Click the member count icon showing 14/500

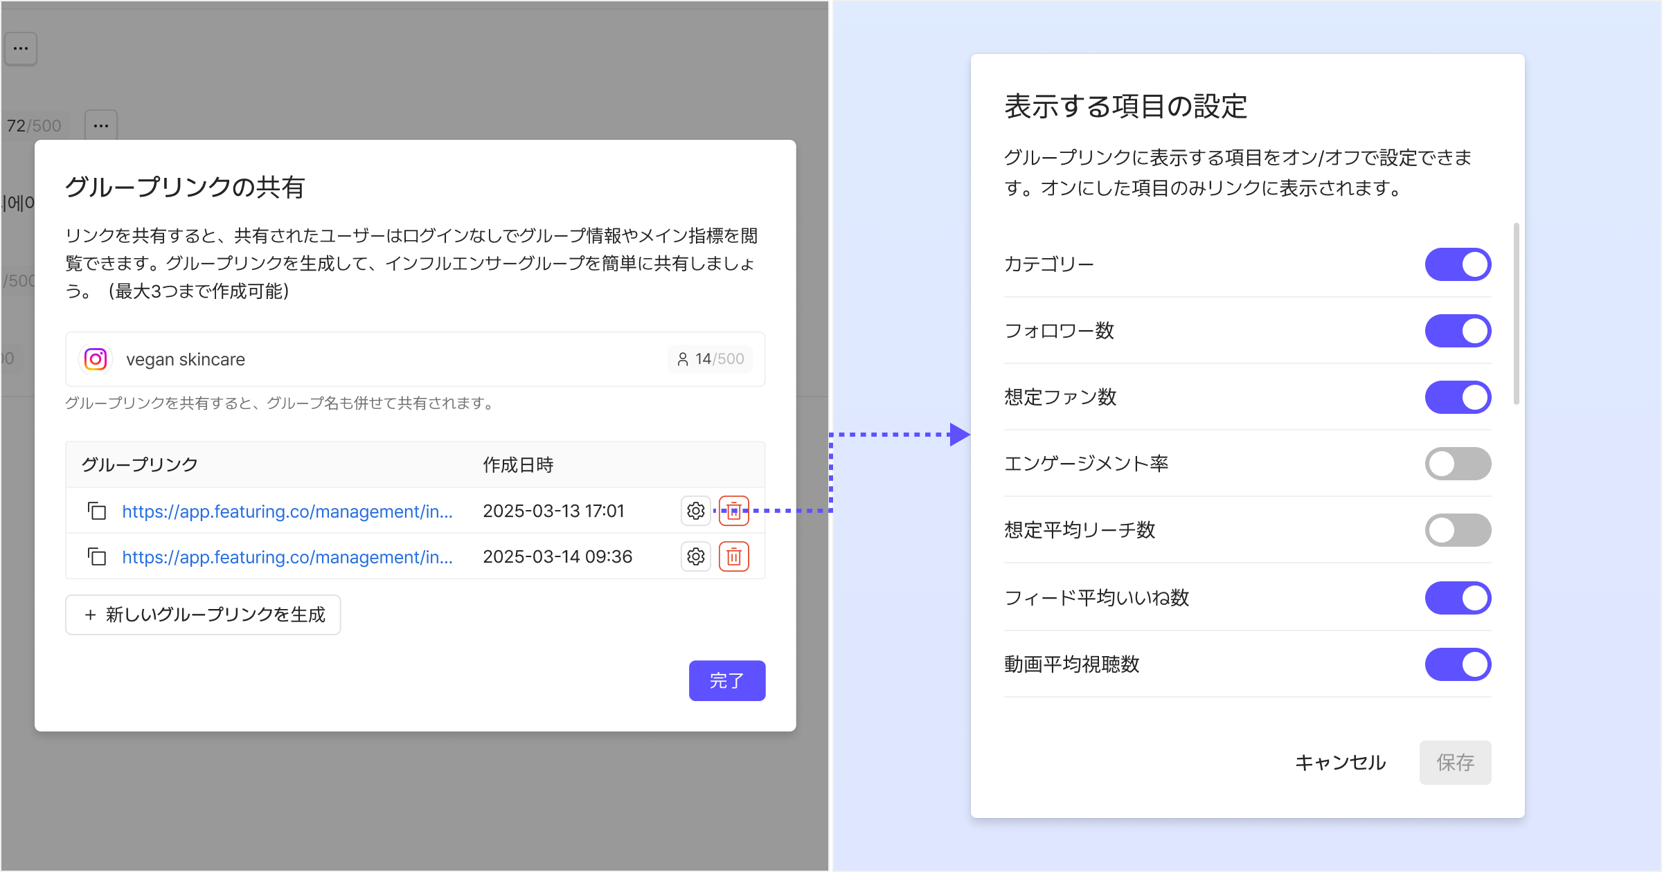click(683, 359)
